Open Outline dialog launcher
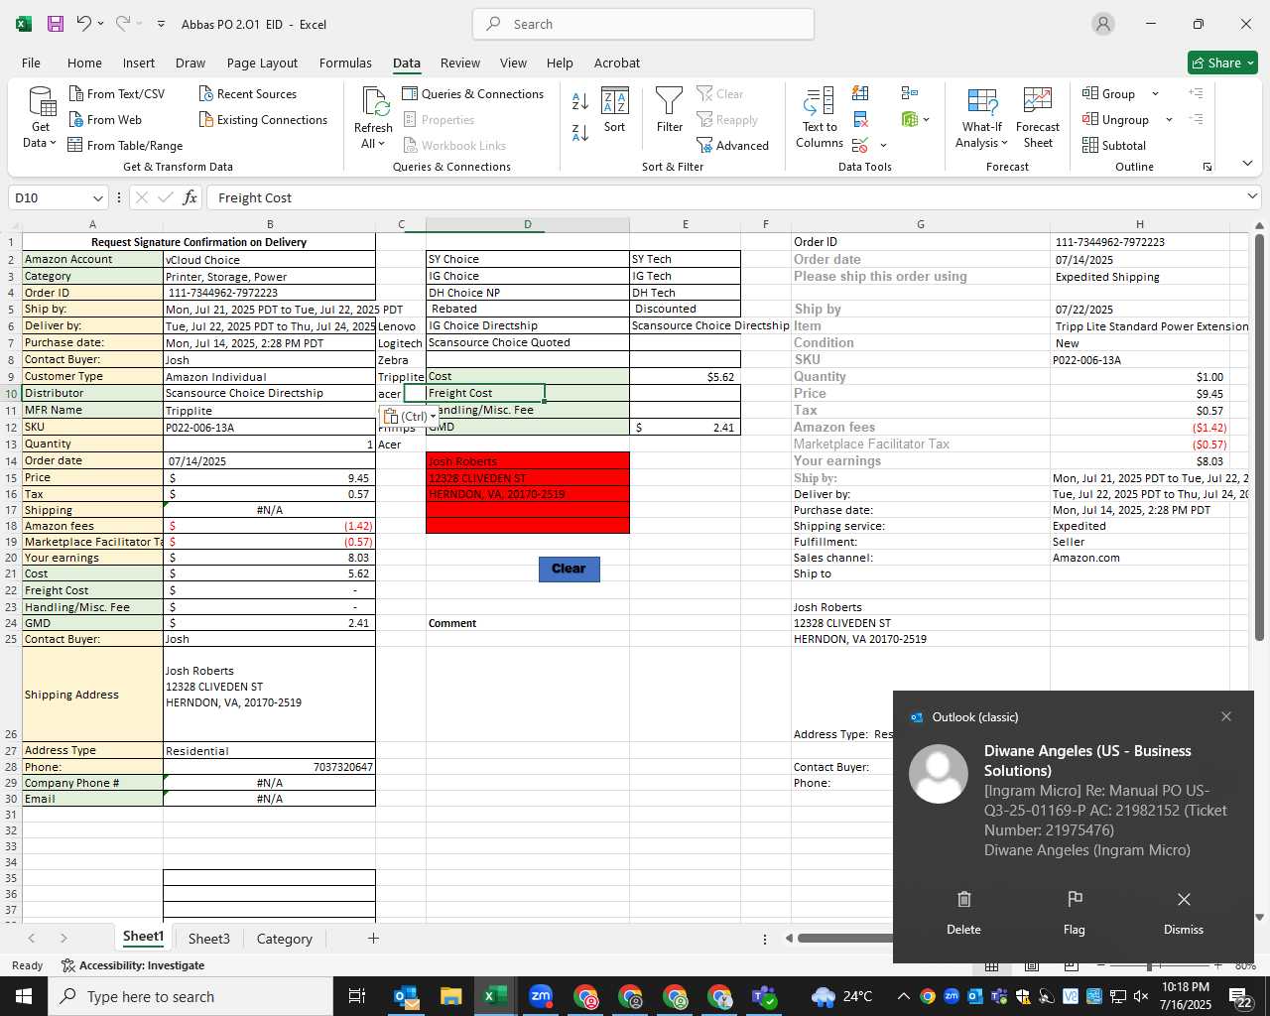This screenshot has height=1016, width=1270. coord(1207,167)
